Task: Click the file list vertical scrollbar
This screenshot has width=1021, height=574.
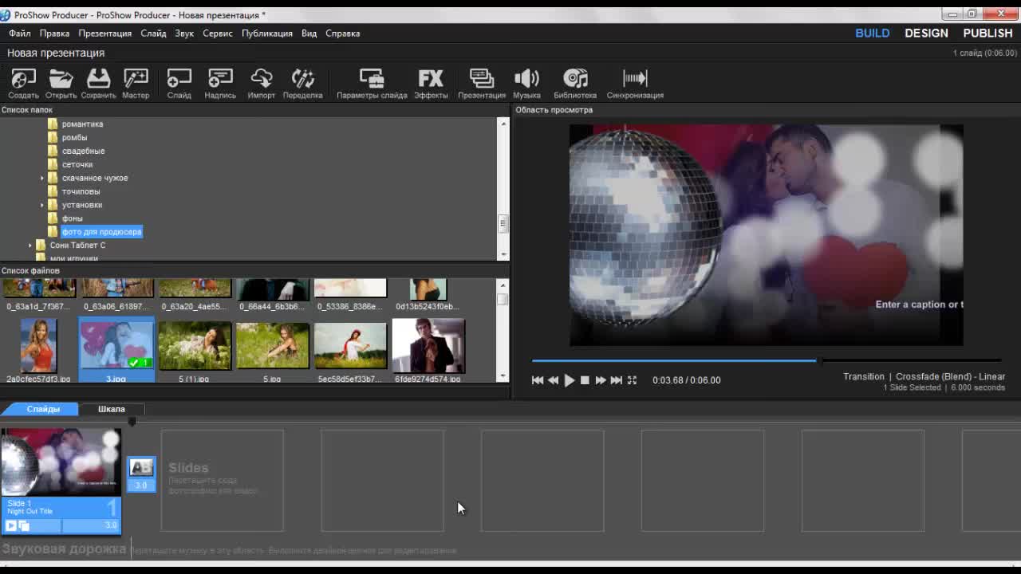Action: [x=503, y=330]
